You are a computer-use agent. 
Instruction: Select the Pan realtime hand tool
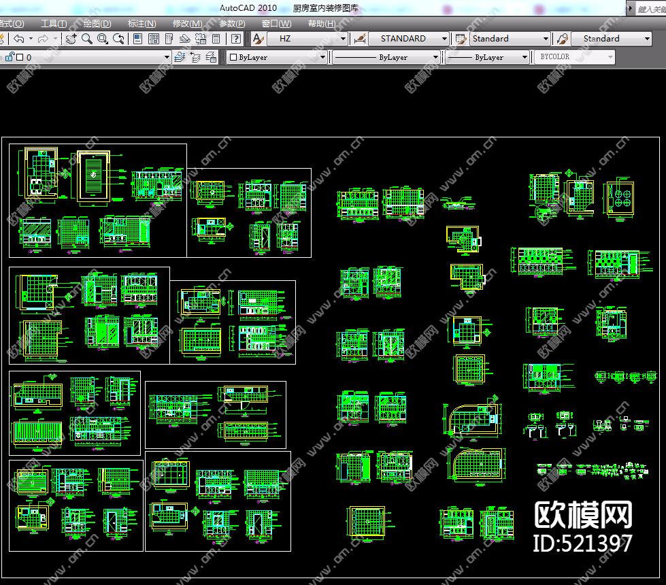[x=71, y=39]
